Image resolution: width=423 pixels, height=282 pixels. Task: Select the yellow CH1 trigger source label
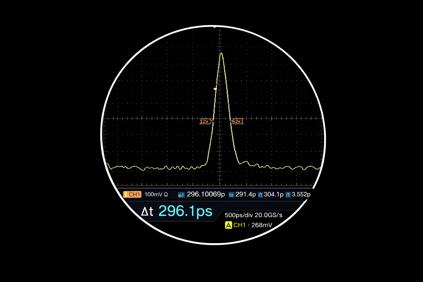[239, 225]
